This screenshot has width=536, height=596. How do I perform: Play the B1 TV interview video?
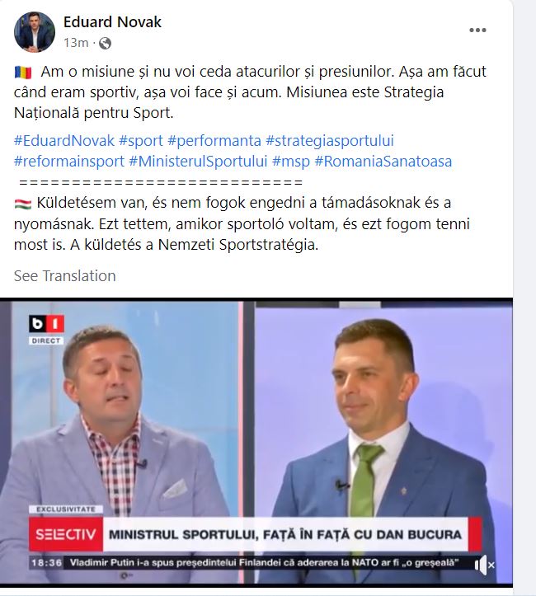point(256,443)
